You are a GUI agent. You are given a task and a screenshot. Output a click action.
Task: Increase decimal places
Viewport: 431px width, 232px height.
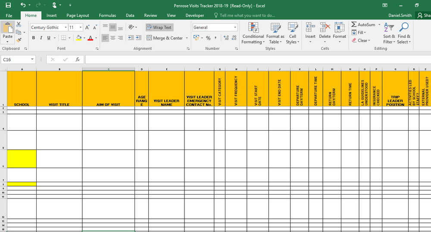[x=226, y=38]
